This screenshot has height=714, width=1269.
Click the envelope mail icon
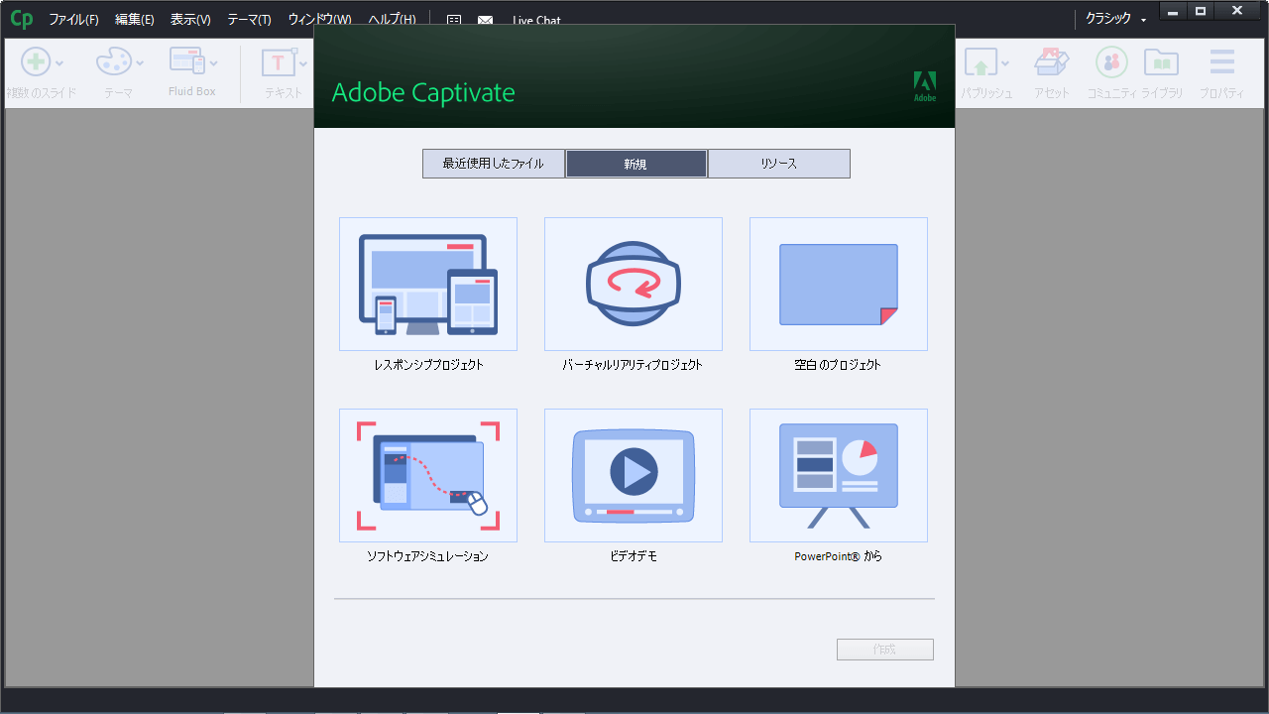click(485, 21)
